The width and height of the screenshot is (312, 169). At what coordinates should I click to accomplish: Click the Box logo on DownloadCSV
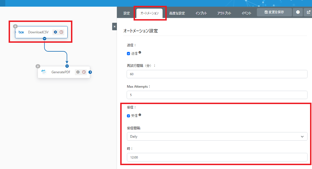click(x=21, y=32)
